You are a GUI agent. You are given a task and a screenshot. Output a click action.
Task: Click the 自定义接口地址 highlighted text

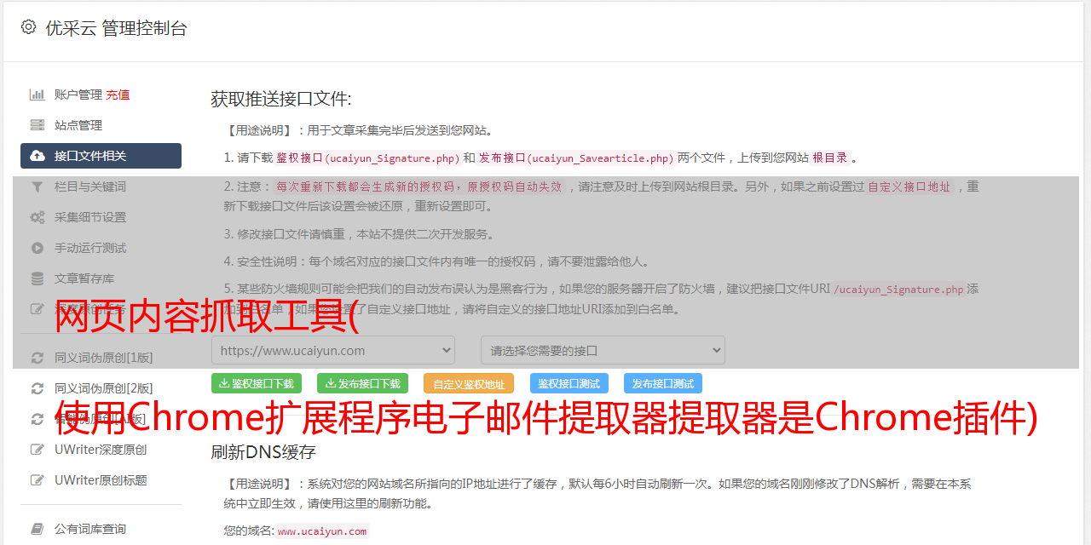(909, 186)
